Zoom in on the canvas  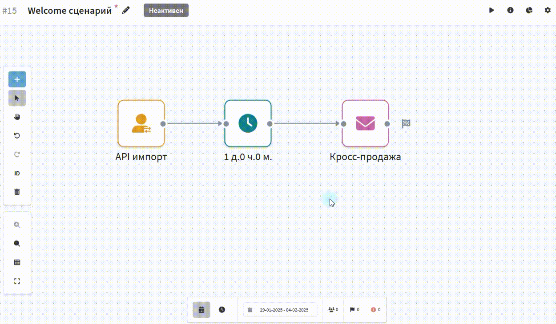17,225
